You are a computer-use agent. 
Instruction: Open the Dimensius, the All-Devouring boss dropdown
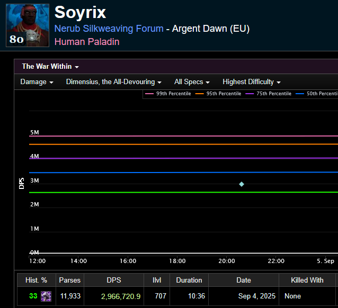tap(114, 82)
